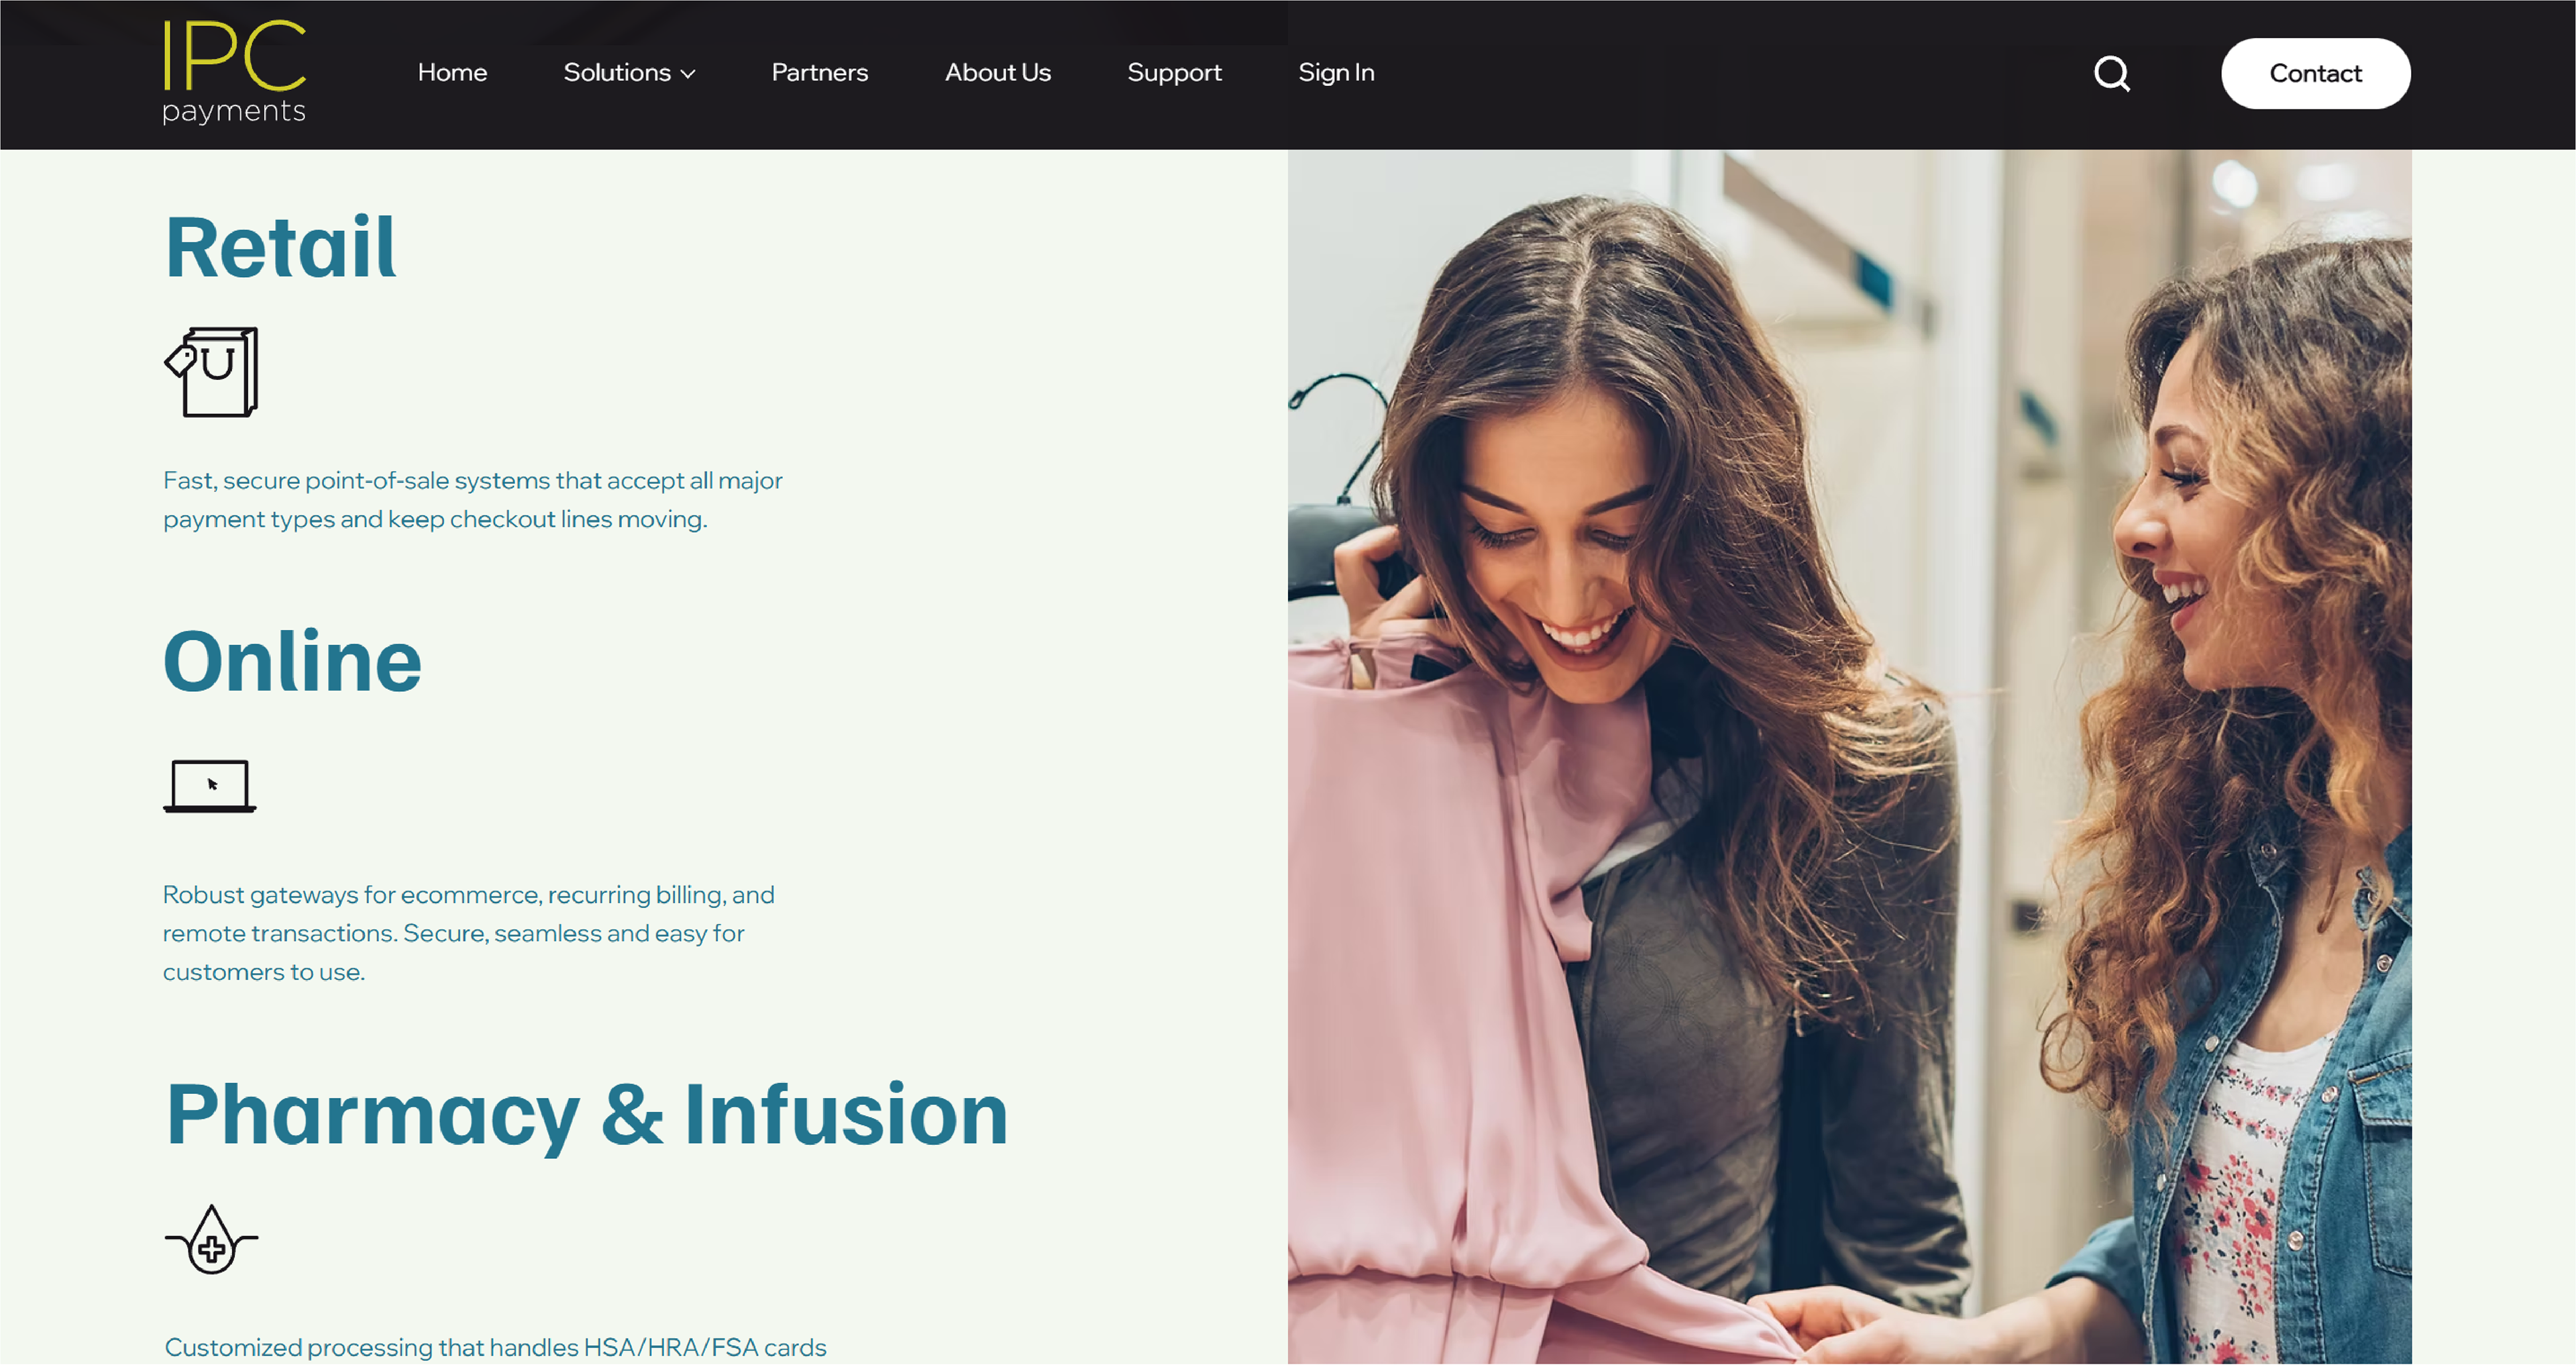Click the search magnifier icon
This screenshot has height=1365, width=2576.
(x=2112, y=73)
